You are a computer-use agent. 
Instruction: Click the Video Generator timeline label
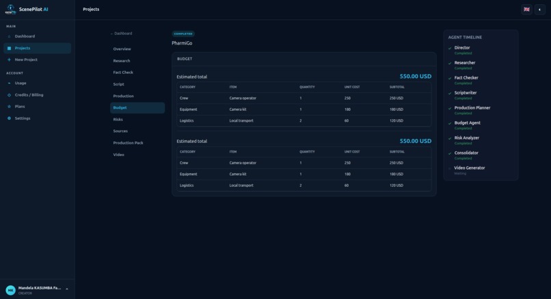pyautogui.click(x=469, y=168)
